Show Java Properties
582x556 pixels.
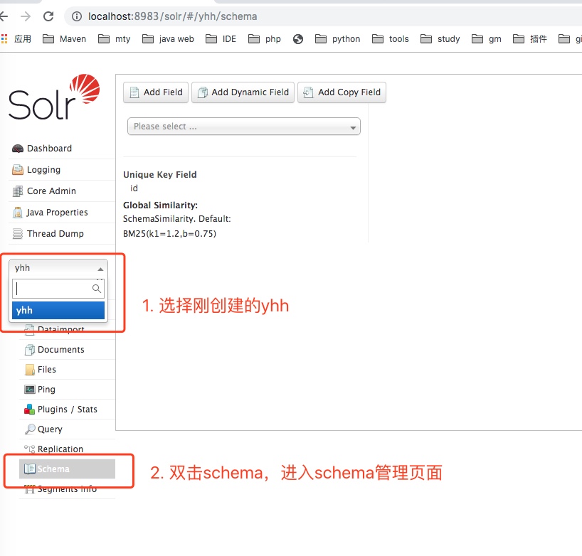point(55,212)
